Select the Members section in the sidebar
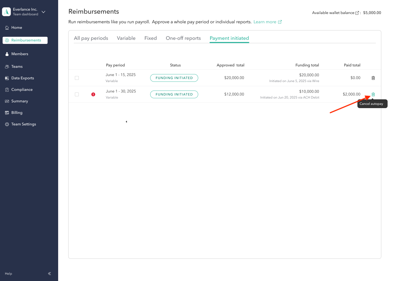This screenshot has height=281, width=395. [19, 54]
